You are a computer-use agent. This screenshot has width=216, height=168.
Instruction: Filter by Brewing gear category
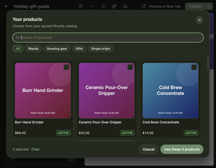click(57, 49)
